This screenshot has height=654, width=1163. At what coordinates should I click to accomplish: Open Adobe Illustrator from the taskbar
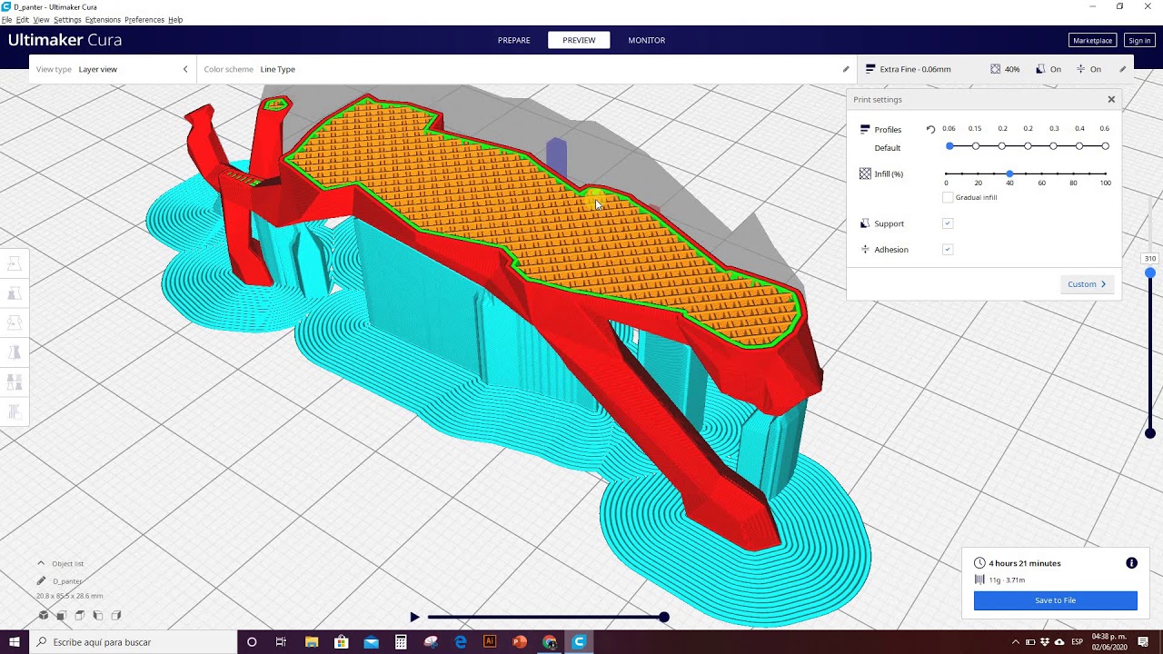490,642
